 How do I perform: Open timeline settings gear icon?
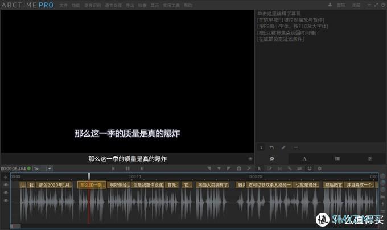click(319, 169)
